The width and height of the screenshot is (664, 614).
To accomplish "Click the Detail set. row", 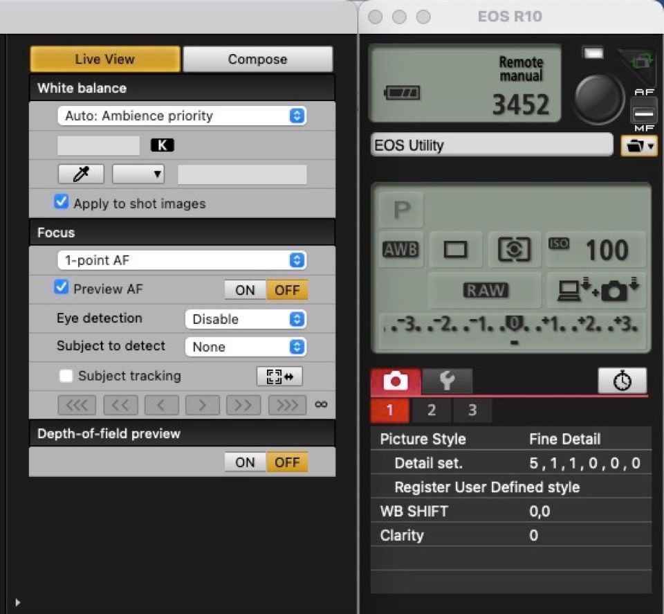I will pyautogui.click(x=511, y=463).
